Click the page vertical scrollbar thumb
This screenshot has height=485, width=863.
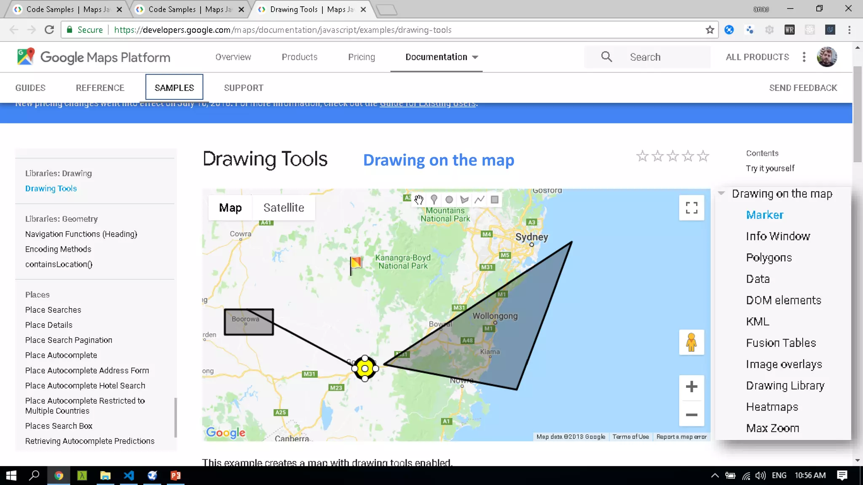pos(858,114)
